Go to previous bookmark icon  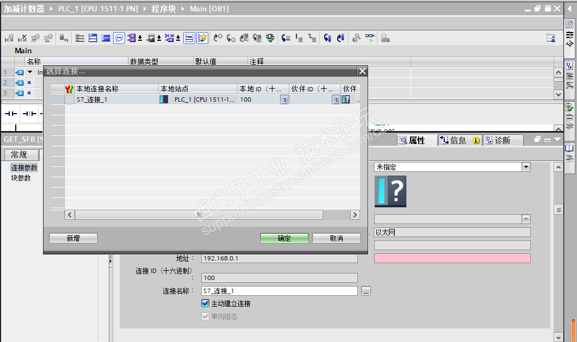point(341,38)
